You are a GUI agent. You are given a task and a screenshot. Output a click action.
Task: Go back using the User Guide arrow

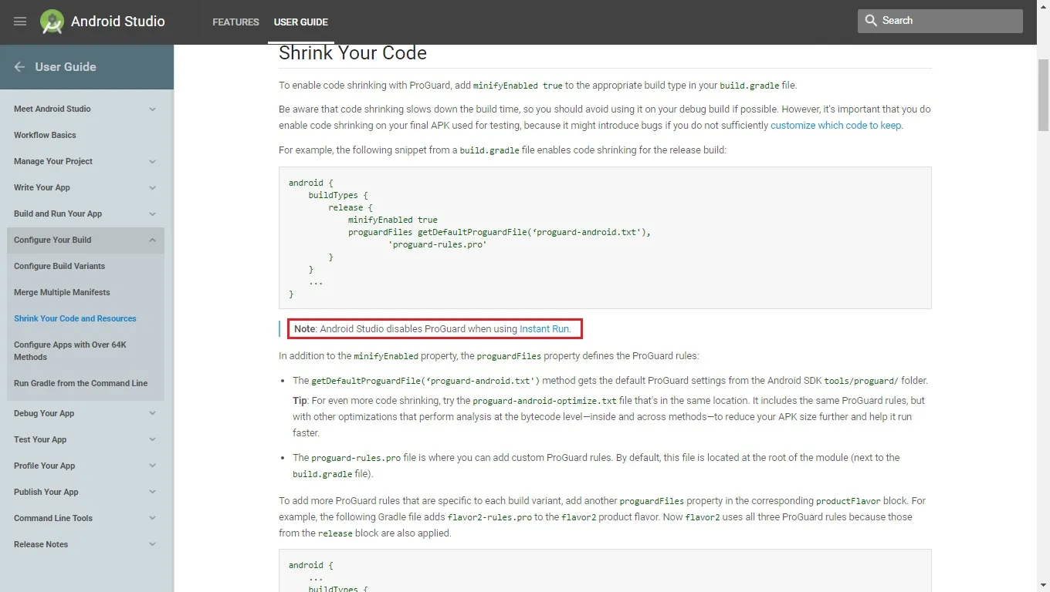click(19, 67)
